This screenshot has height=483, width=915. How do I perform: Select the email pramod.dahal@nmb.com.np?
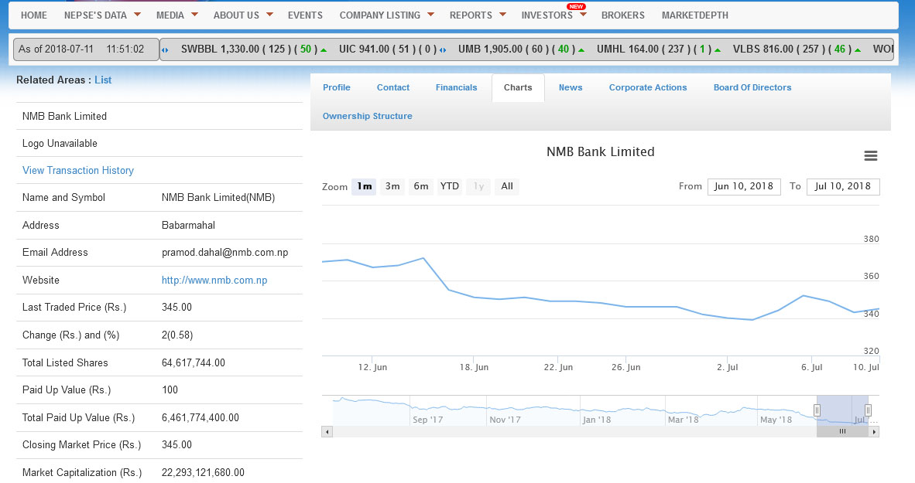pyautogui.click(x=224, y=252)
